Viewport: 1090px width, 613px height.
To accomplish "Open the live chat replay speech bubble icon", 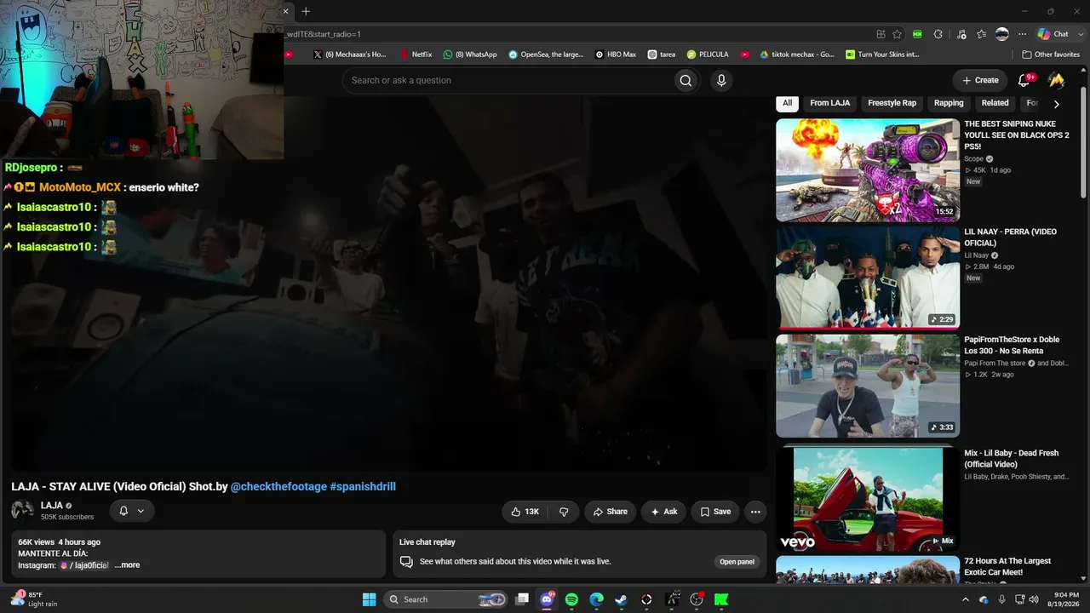I will pos(406,562).
